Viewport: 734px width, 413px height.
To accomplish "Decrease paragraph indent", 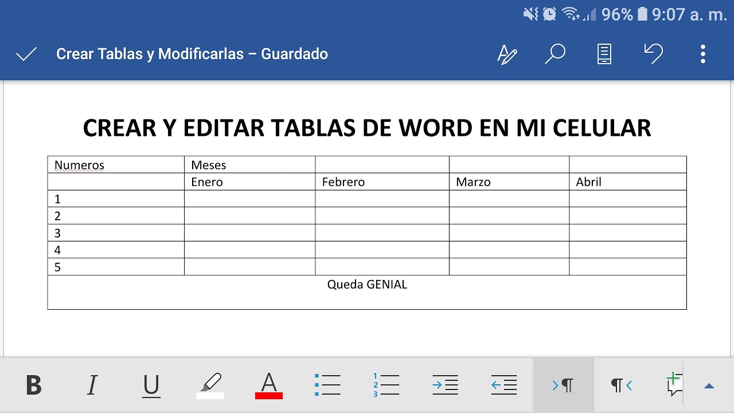I will tap(504, 385).
